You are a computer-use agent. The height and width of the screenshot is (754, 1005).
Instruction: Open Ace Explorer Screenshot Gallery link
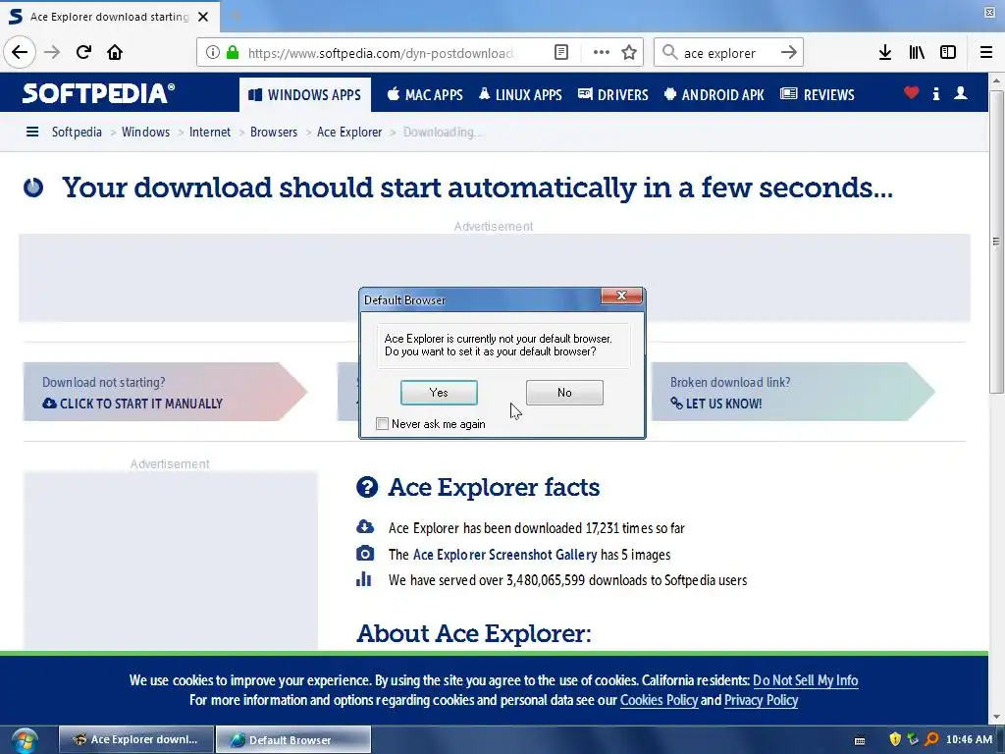pos(505,555)
